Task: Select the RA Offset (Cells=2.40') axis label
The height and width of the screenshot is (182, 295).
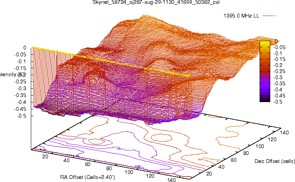Action: [x=88, y=177]
